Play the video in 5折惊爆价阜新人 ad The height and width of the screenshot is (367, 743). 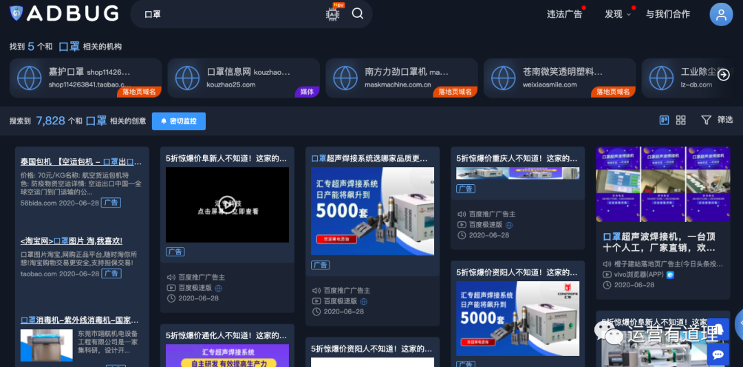tap(227, 205)
